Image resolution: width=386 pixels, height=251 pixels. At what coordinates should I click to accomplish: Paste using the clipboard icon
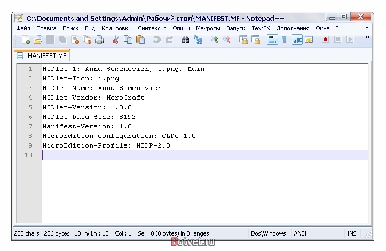click(x=140, y=39)
